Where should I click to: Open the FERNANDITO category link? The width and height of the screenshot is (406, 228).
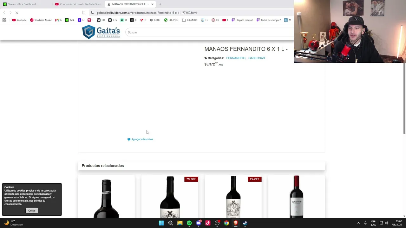[236, 58]
